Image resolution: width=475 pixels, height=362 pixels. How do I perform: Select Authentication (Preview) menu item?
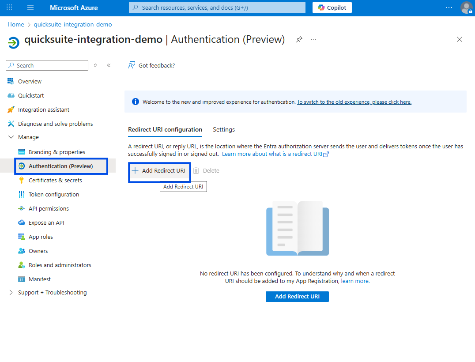[61, 166]
